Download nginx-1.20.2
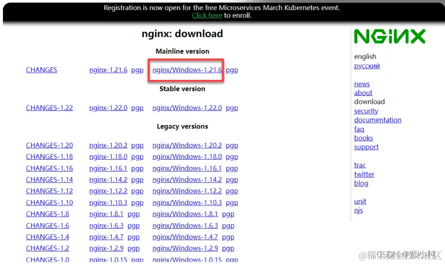The height and width of the screenshot is (264, 445). [108, 145]
